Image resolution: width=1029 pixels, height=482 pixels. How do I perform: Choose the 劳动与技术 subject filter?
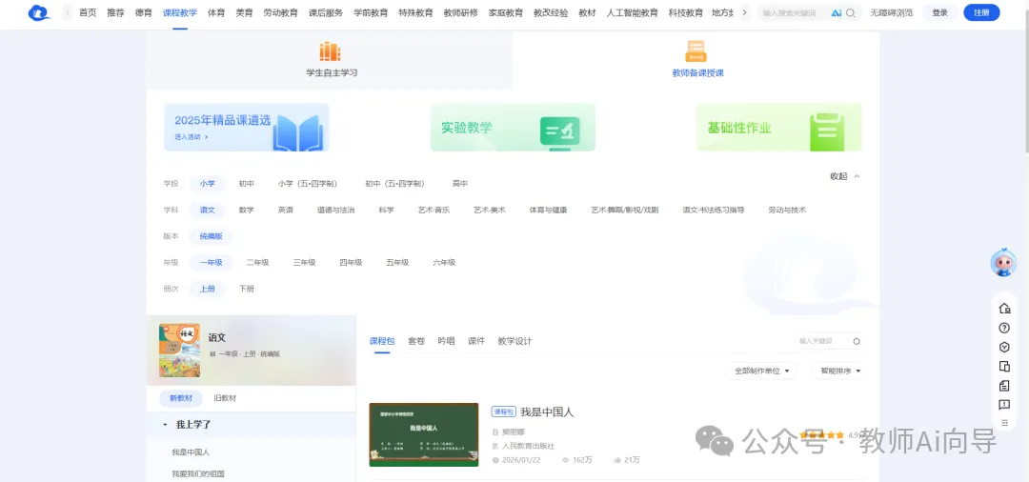click(788, 210)
